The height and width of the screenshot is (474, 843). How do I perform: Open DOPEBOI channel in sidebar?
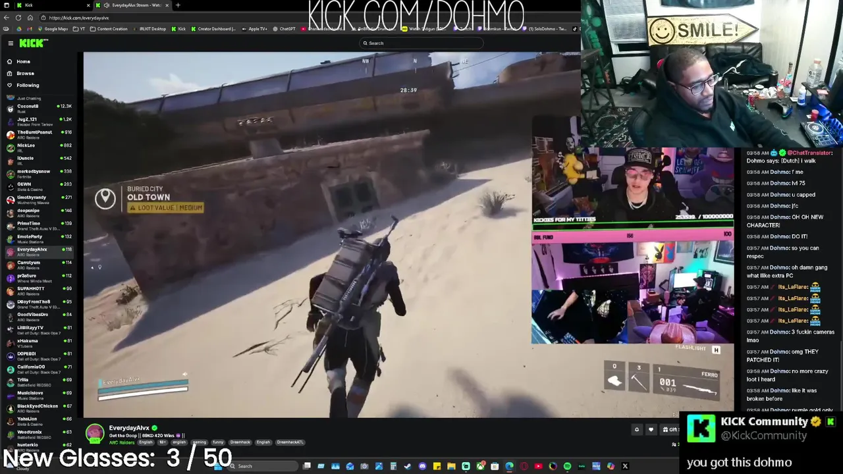click(x=40, y=355)
